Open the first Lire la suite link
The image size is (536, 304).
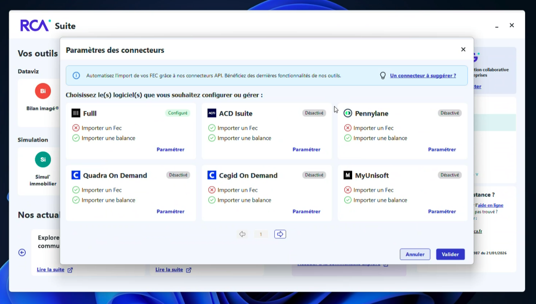(50, 270)
